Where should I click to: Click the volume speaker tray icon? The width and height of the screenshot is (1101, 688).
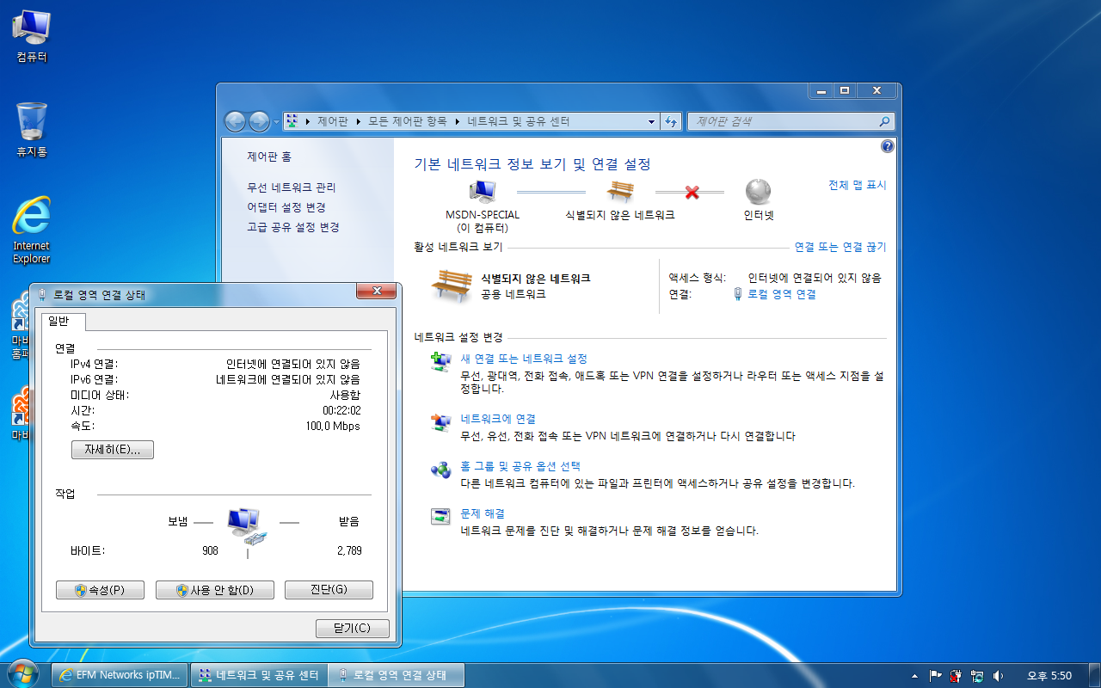998,676
